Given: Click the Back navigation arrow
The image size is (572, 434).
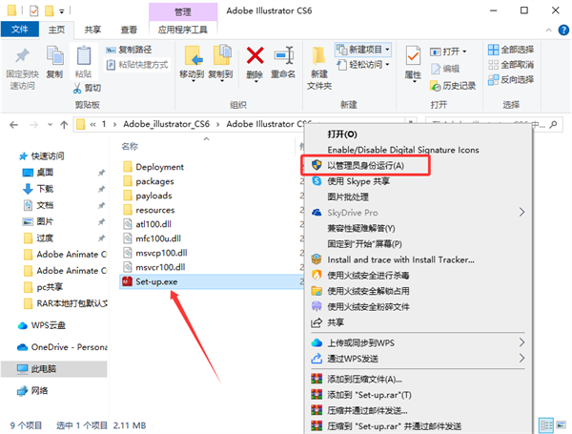Looking at the screenshot, I should 14,125.
